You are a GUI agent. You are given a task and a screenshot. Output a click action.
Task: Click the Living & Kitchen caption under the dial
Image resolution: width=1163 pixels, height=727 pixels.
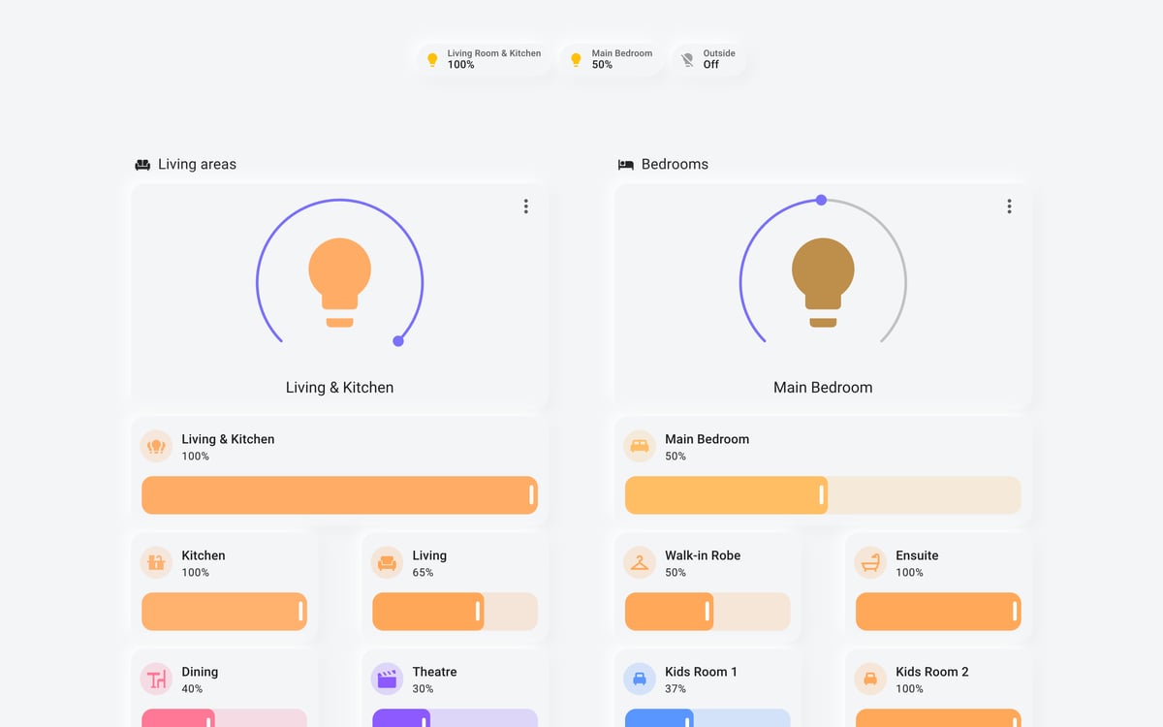[x=339, y=387]
